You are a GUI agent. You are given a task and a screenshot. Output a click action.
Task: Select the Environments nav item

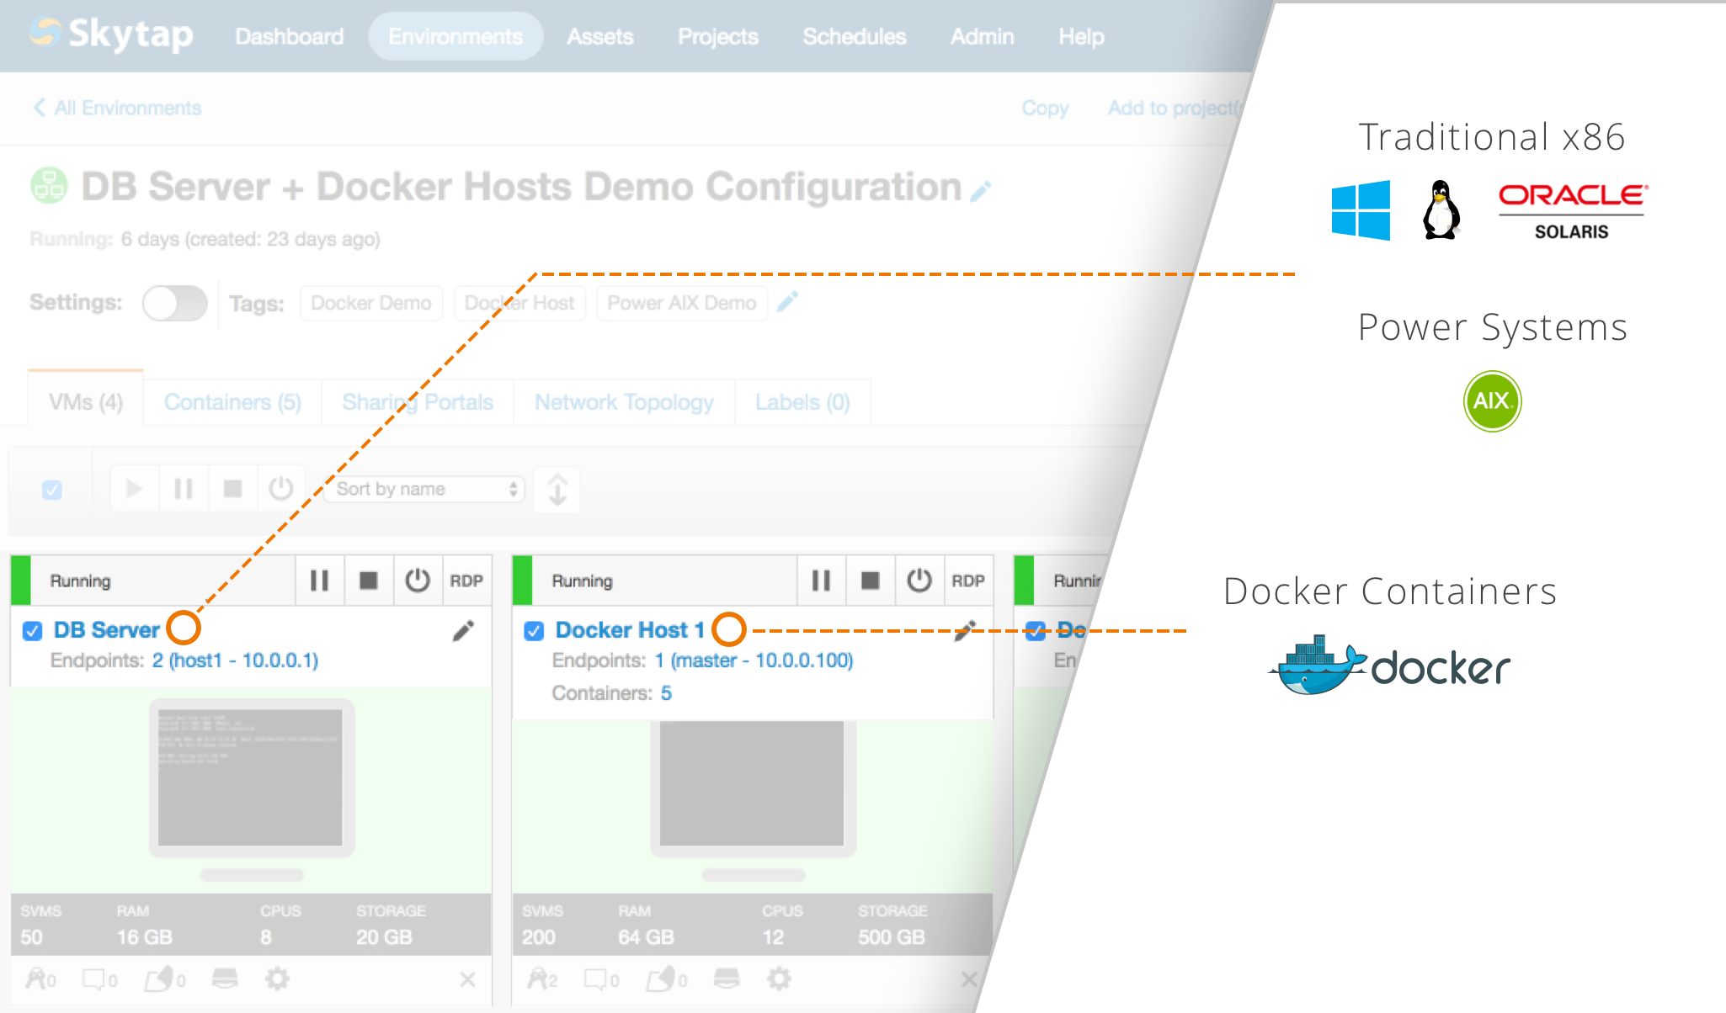pyautogui.click(x=455, y=36)
